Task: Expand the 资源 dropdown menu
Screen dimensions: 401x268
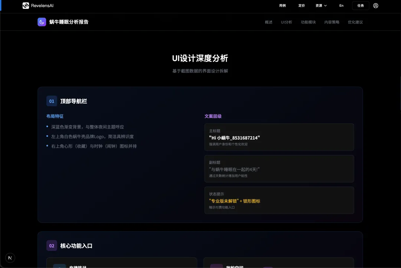Action: [321, 6]
